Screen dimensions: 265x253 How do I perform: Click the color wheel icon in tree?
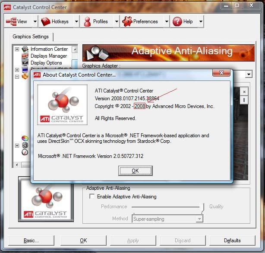[25, 138]
